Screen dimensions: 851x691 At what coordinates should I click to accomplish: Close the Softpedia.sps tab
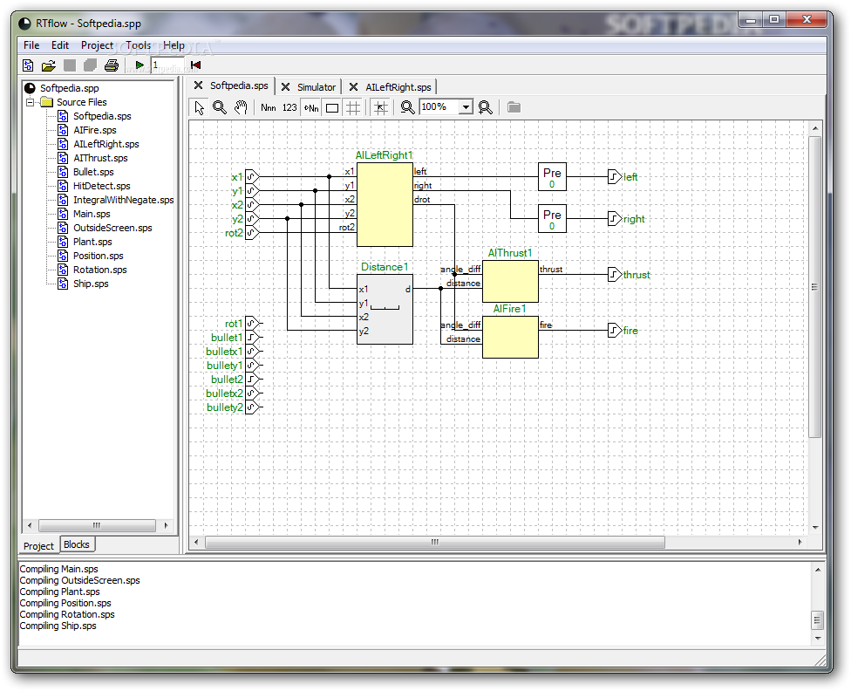pyautogui.click(x=199, y=86)
